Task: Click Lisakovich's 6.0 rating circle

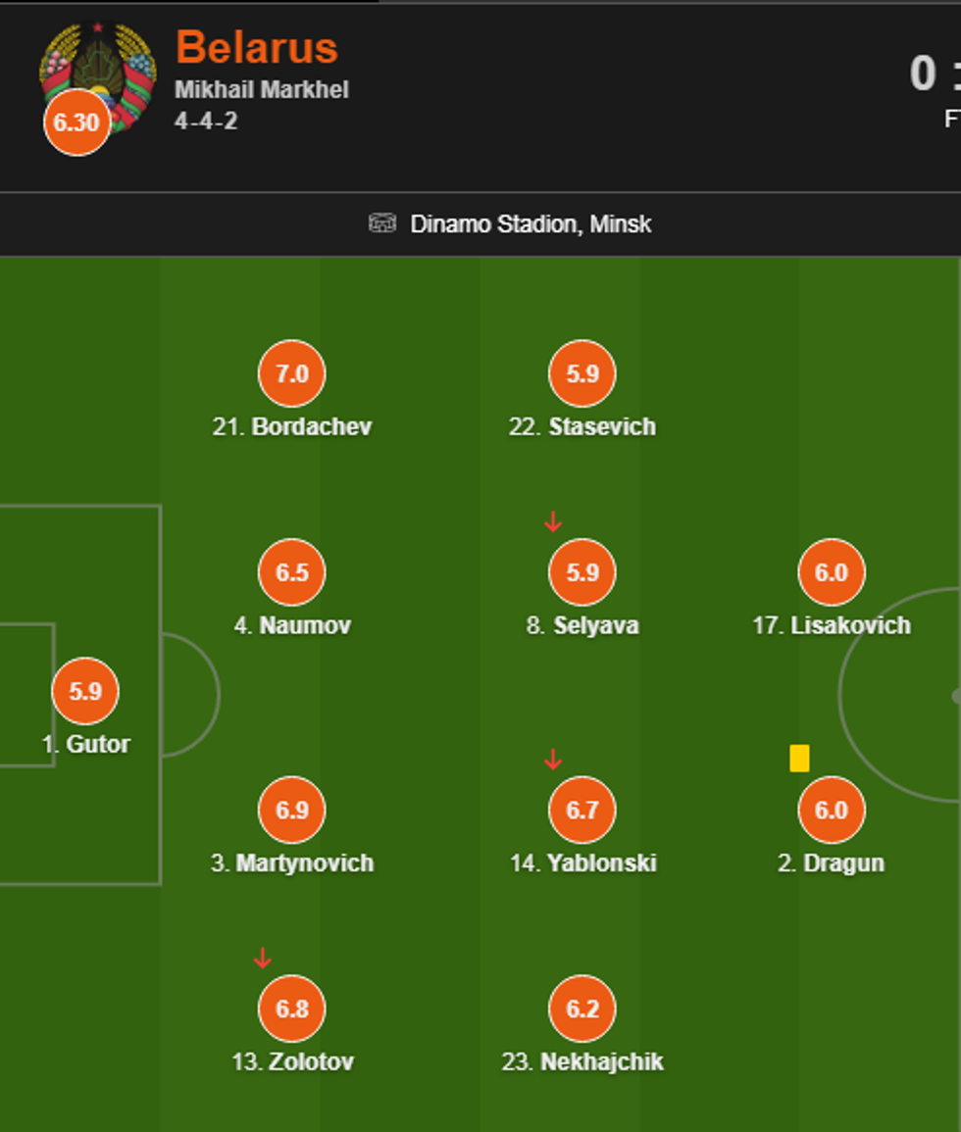Action: point(832,572)
